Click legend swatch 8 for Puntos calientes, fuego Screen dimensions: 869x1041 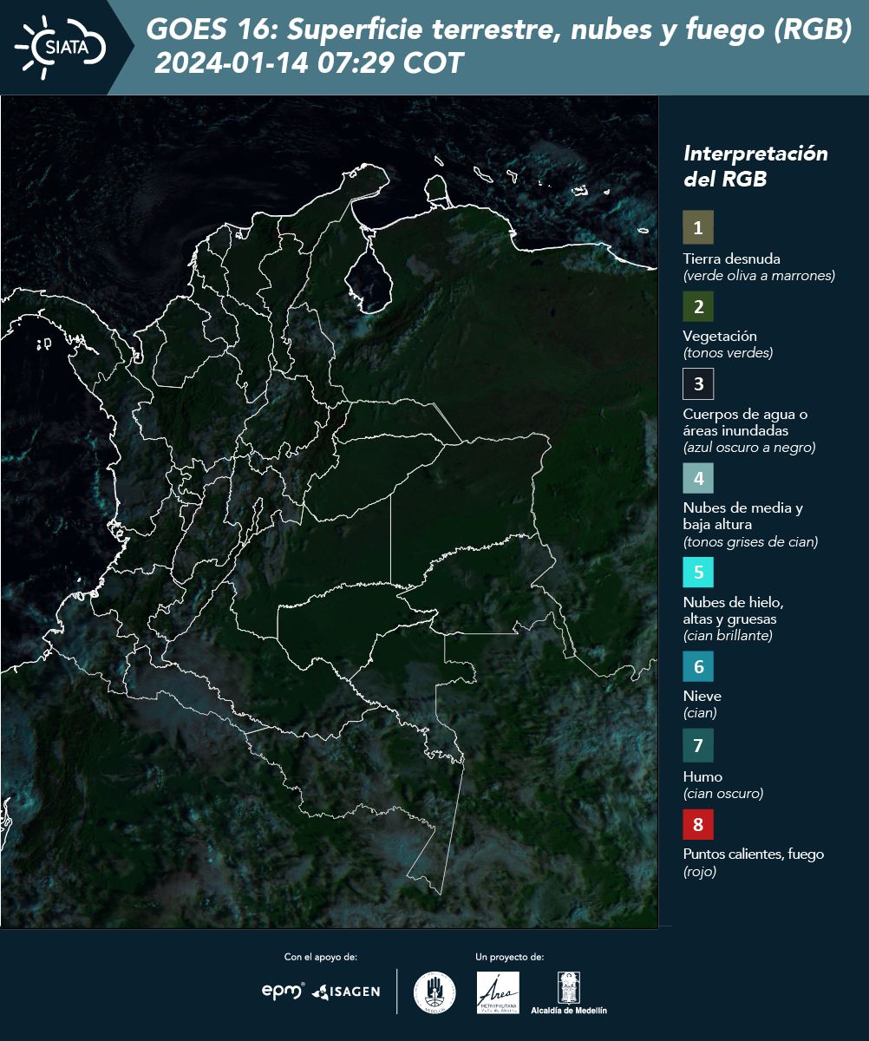coord(698,823)
